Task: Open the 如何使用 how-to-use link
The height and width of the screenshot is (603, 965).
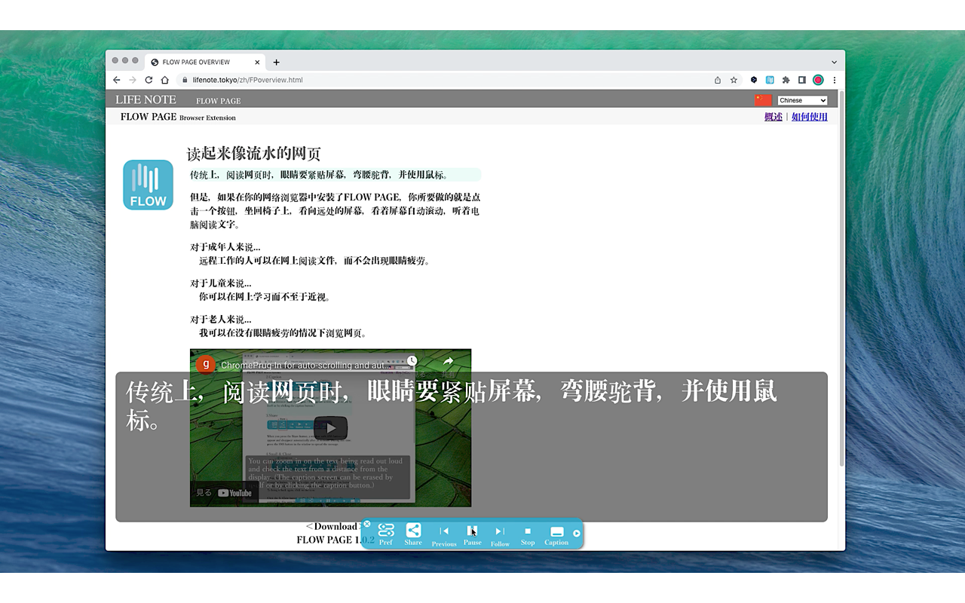Action: click(809, 117)
